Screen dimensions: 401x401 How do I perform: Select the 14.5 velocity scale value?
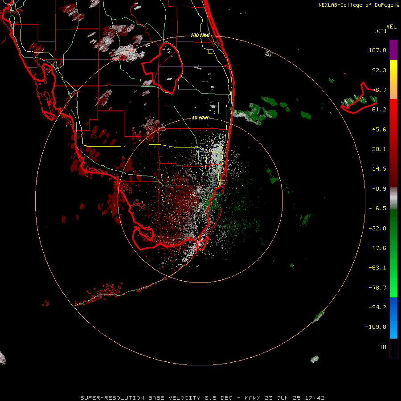click(x=379, y=169)
